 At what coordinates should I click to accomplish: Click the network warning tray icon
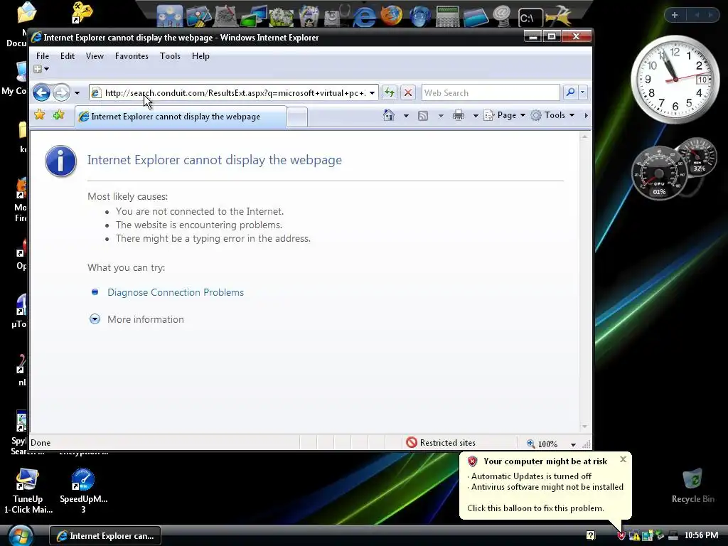pos(634,536)
